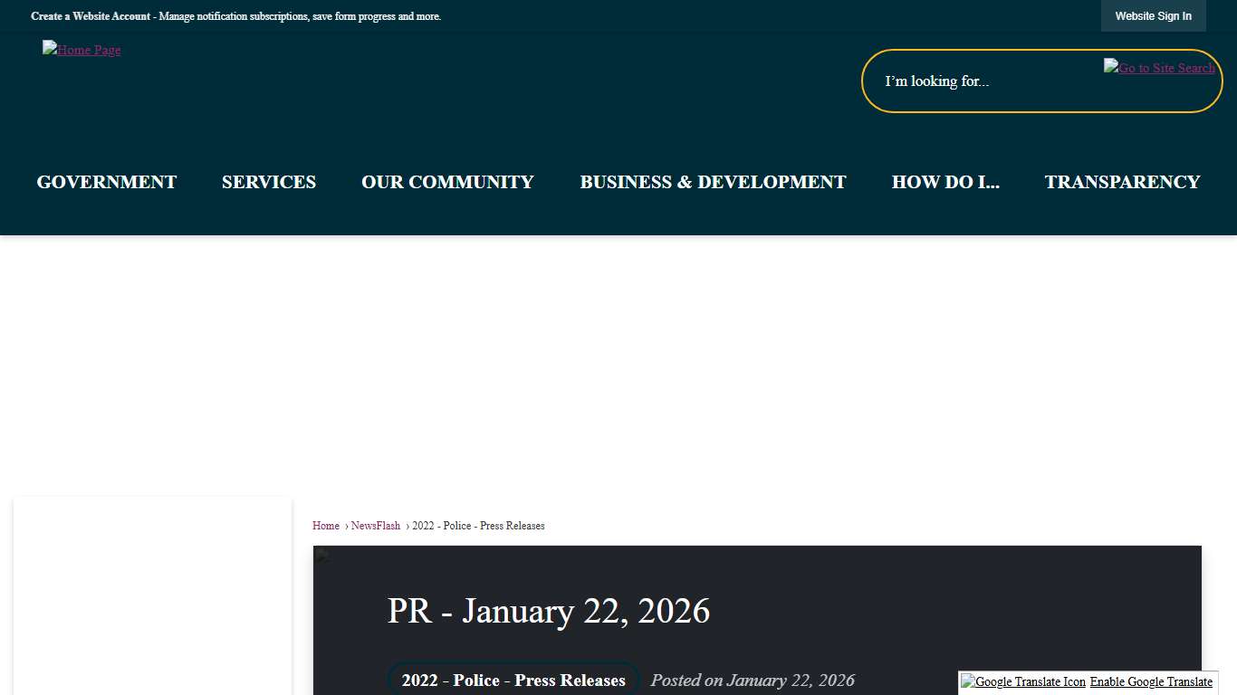Click the Go to Site Search icon
Viewport: 1237px width, 695px height.
click(x=1159, y=68)
